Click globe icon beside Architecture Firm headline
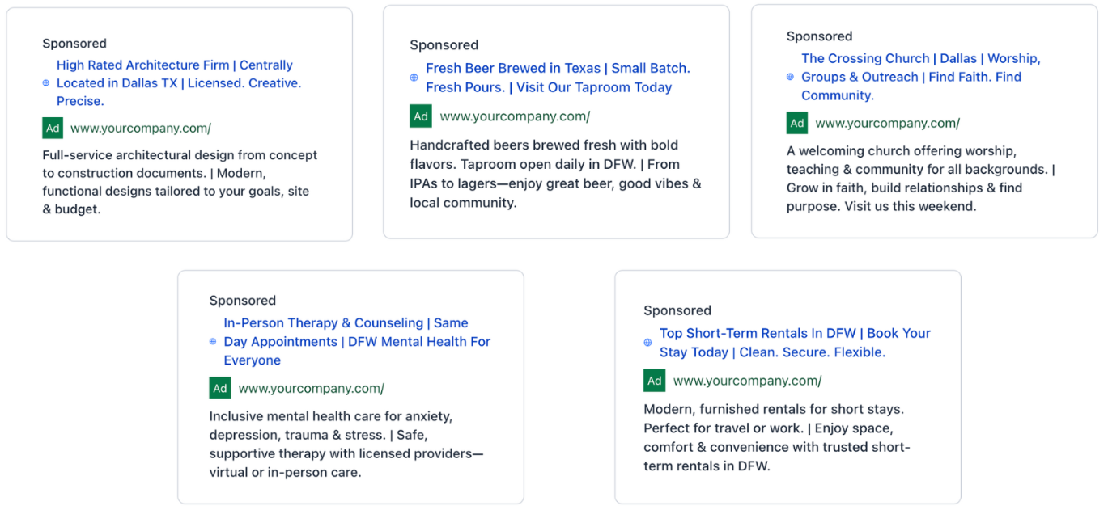The width and height of the screenshot is (1108, 510). point(46,83)
